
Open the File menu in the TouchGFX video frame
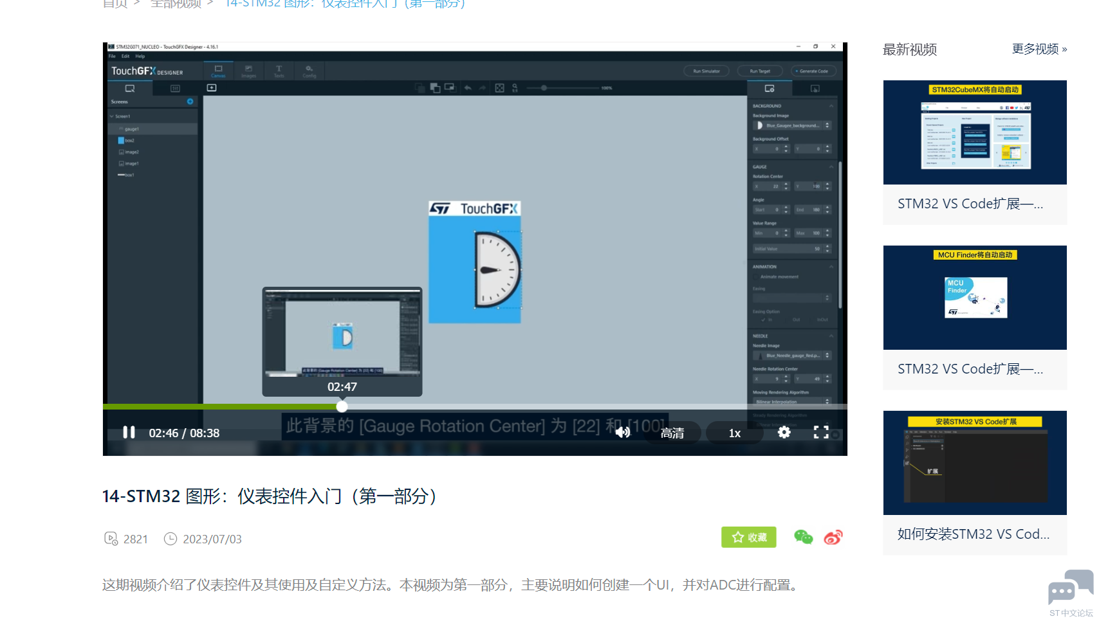pos(112,57)
